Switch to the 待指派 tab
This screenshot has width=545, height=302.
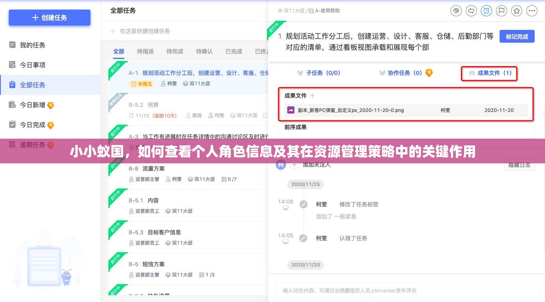[145, 51]
